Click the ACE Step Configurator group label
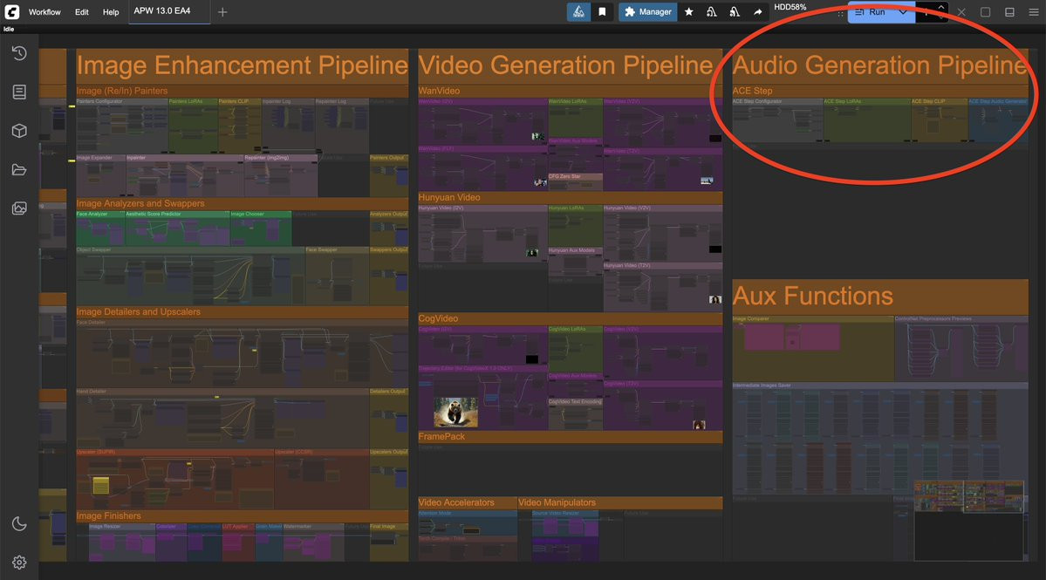 pos(757,101)
